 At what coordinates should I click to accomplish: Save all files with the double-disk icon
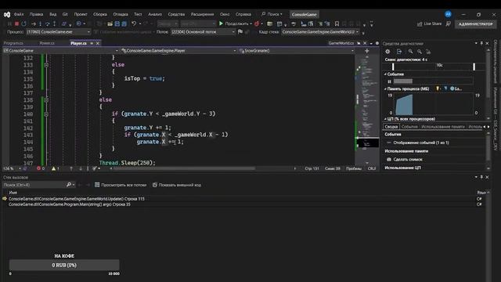[124, 23]
